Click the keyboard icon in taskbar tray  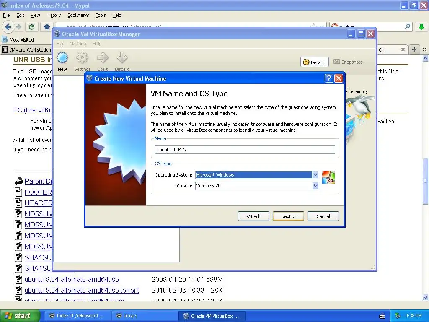tap(382, 316)
